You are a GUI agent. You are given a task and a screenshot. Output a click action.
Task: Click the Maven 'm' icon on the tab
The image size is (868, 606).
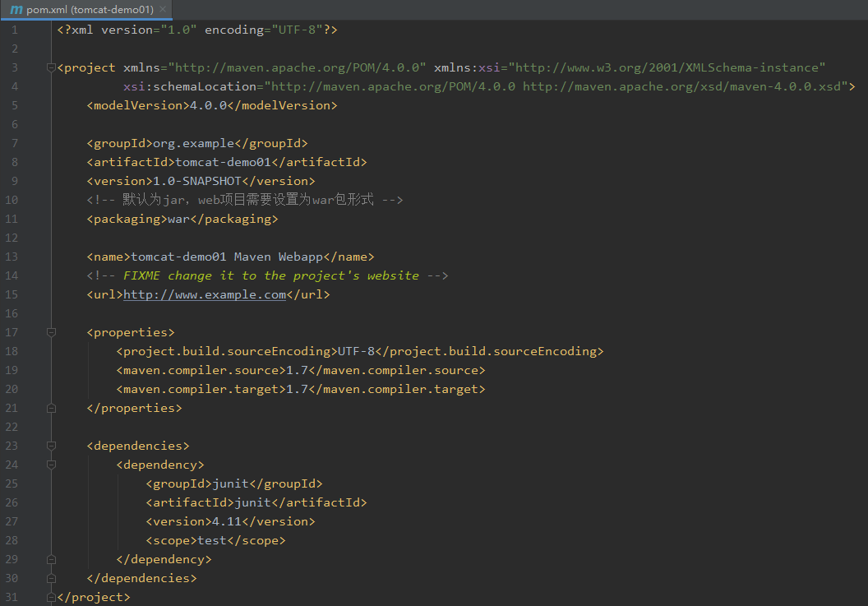[x=16, y=9]
